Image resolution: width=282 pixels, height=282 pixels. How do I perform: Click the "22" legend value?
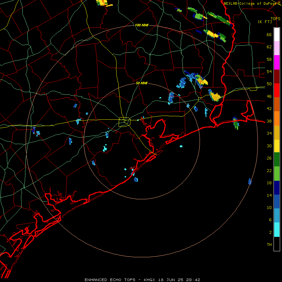[x=269, y=170]
